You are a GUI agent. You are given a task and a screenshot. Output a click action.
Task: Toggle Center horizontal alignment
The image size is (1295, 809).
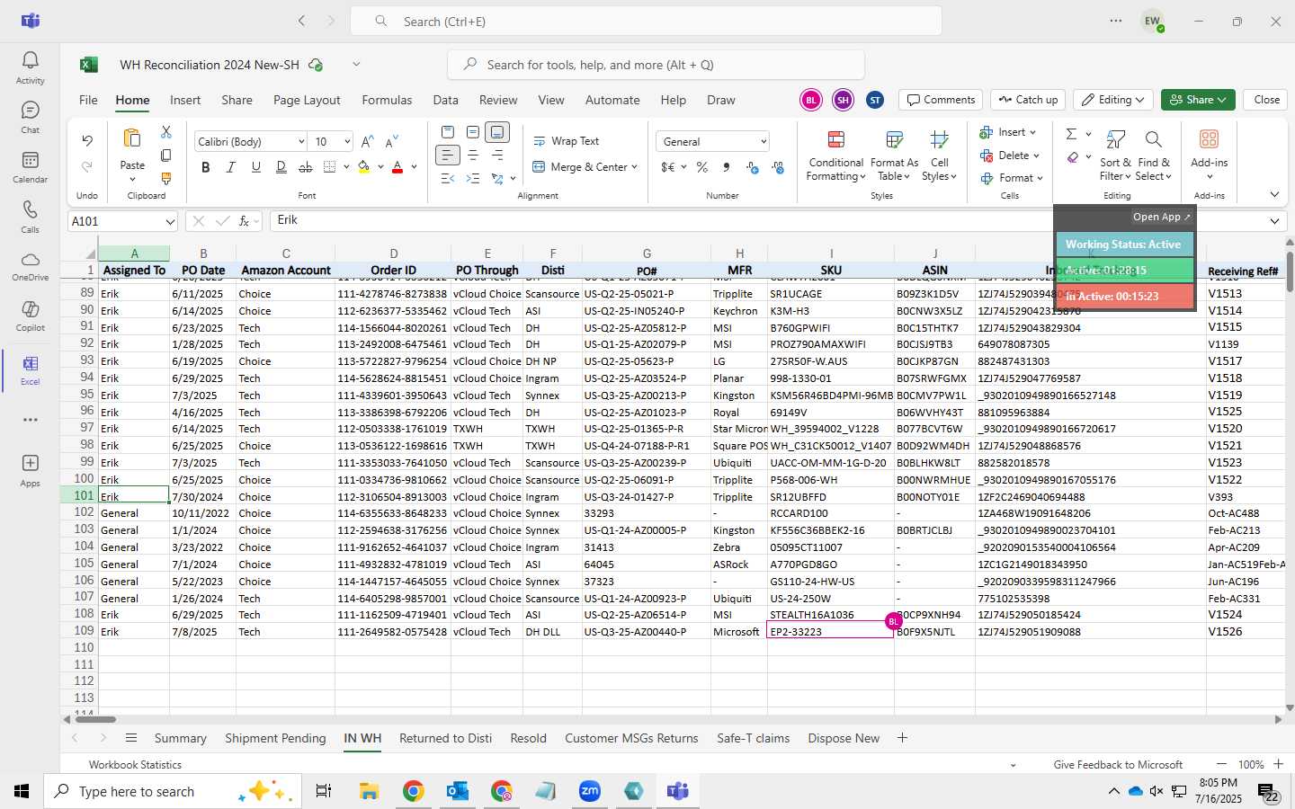[473, 156]
